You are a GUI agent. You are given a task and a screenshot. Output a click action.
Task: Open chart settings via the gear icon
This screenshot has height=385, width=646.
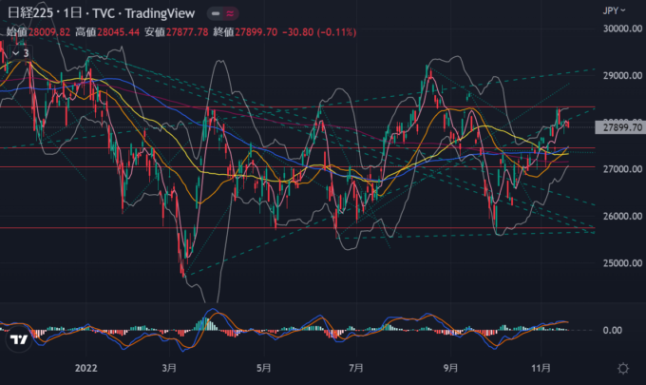[x=622, y=367]
